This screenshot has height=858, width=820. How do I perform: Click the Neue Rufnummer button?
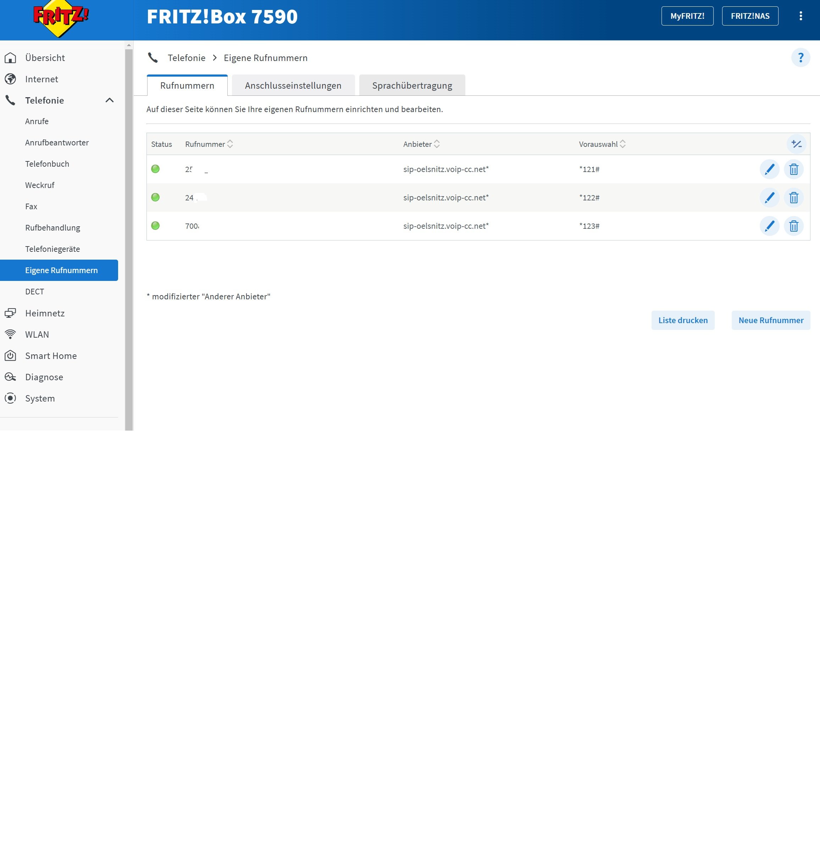pyautogui.click(x=771, y=320)
